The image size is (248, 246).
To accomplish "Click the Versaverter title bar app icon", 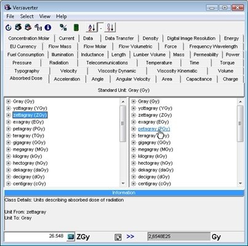I will click(x=8, y=7).
